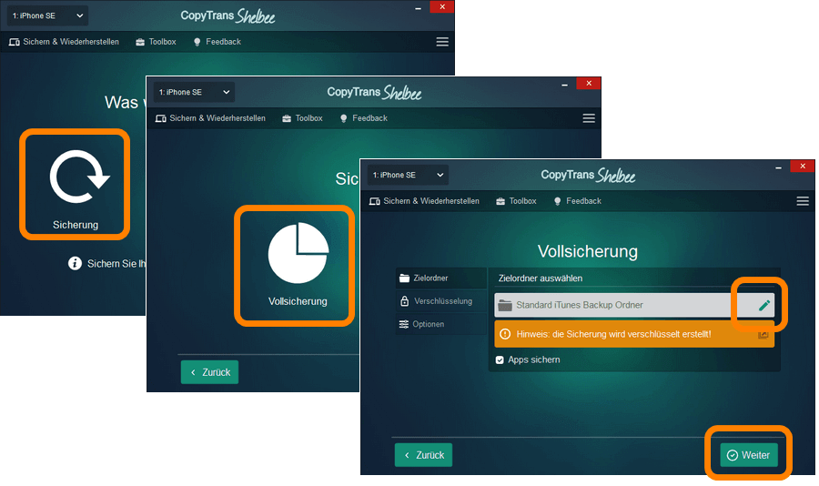Click folder icon in Standard iTunes Backup field

point(505,305)
